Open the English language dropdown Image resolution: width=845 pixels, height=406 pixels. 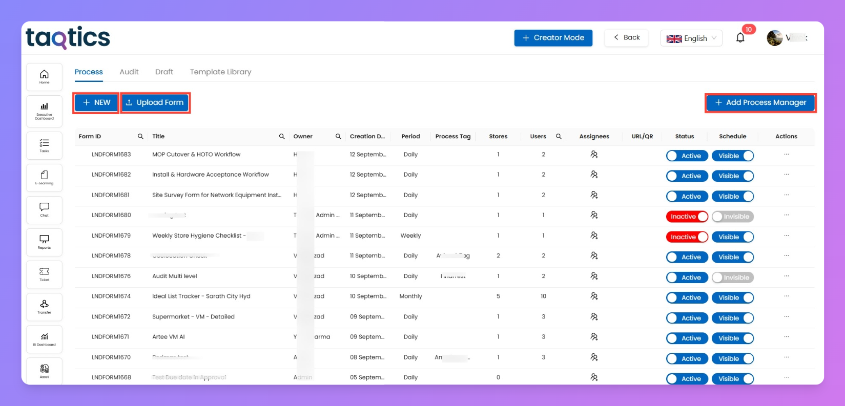click(691, 38)
